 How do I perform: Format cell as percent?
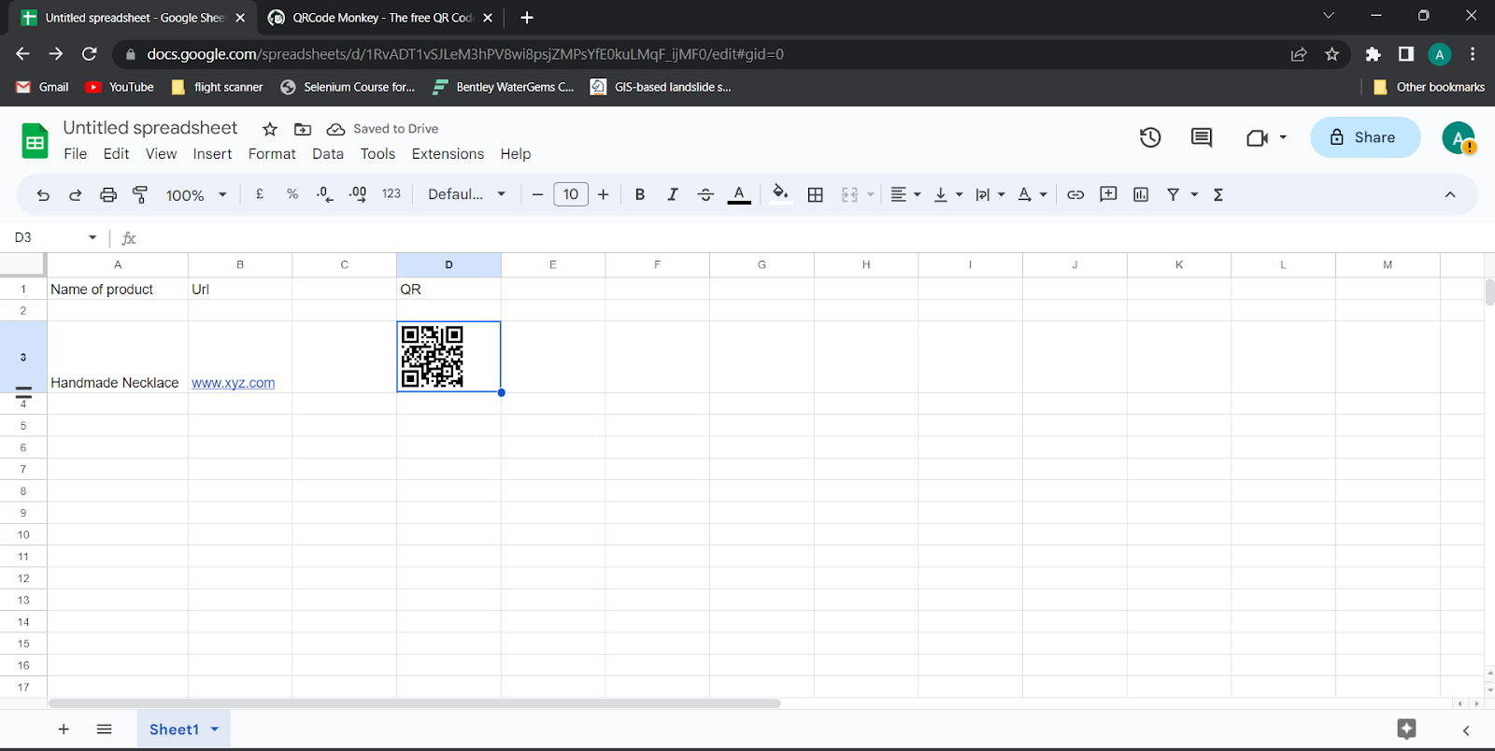[x=292, y=194]
